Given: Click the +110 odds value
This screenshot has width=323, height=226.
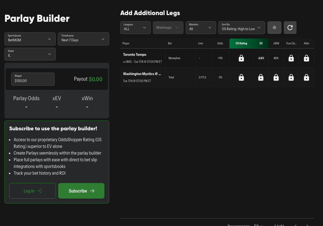Looking at the screenshot, I should 220,58.
